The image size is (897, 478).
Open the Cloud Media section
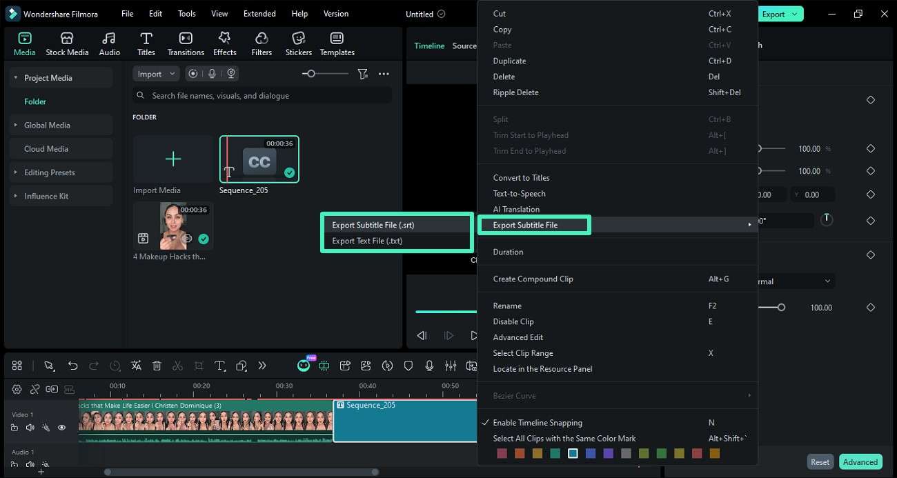(x=61, y=149)
